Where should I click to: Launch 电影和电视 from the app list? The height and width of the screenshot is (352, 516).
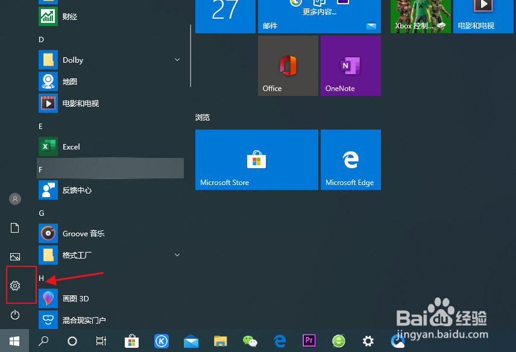pos(110,103)
